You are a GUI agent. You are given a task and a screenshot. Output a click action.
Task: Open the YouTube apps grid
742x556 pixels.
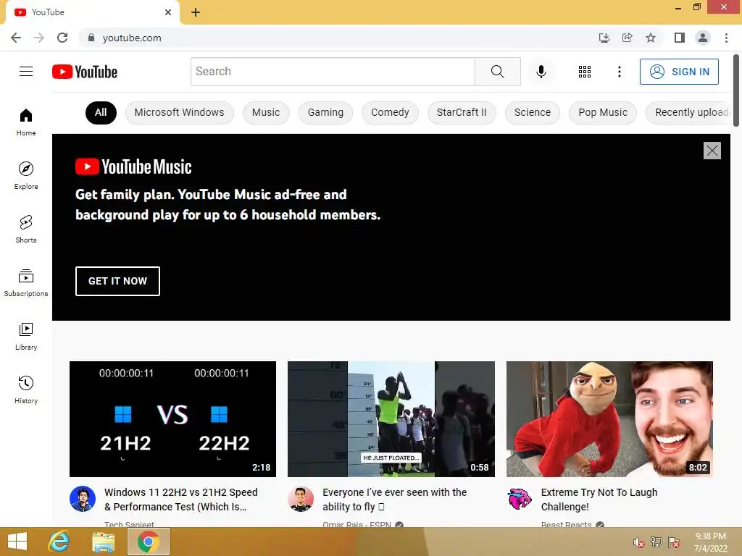pyautogui.click(x=585, y=72)
